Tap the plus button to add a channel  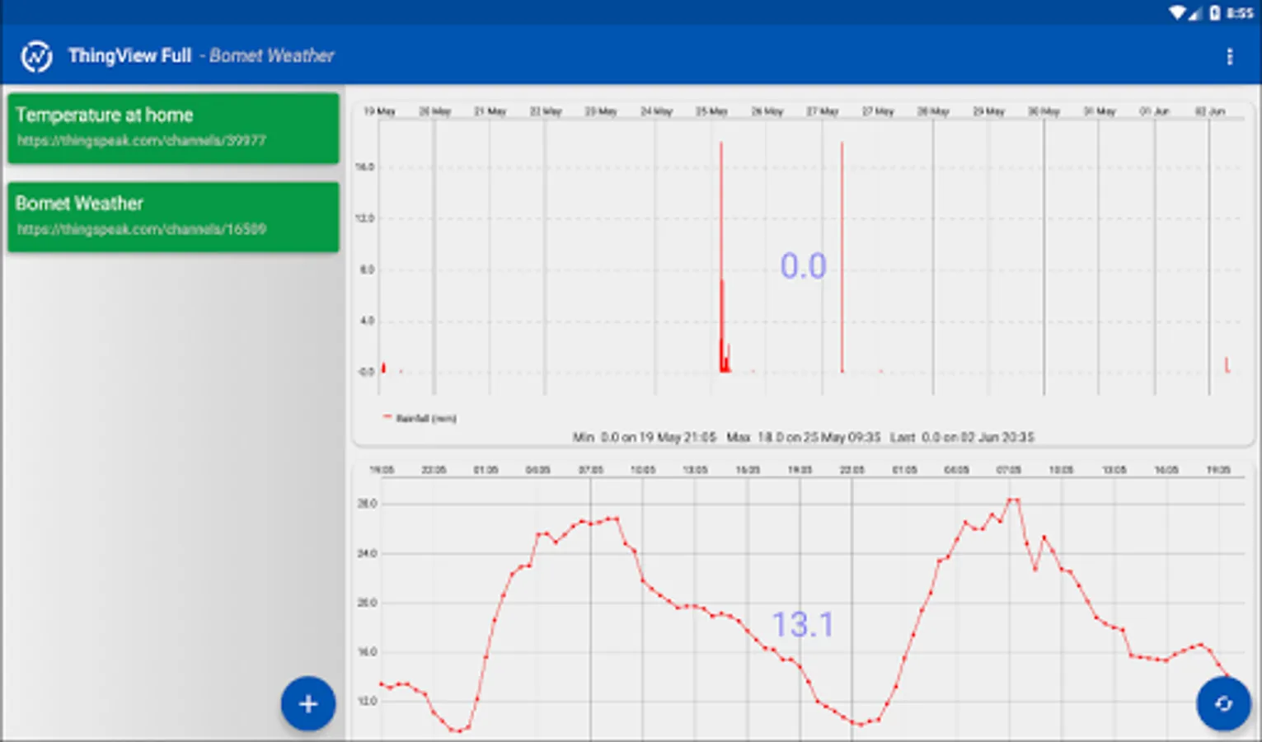(308, 704)
